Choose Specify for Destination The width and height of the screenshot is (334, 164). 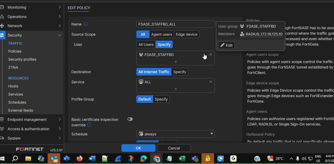tap(180, 72)
